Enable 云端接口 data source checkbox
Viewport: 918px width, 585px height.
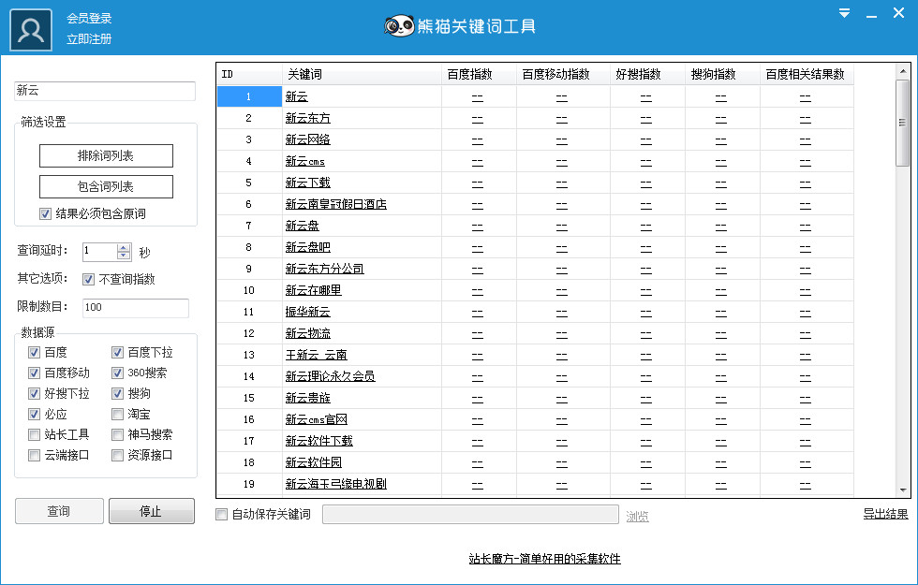click(34, 455)
